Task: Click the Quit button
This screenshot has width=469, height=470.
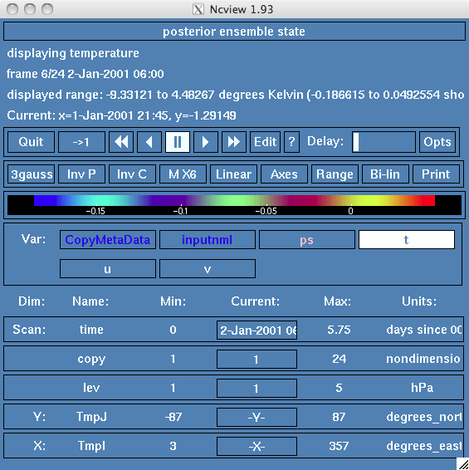Action: (32, 142)
